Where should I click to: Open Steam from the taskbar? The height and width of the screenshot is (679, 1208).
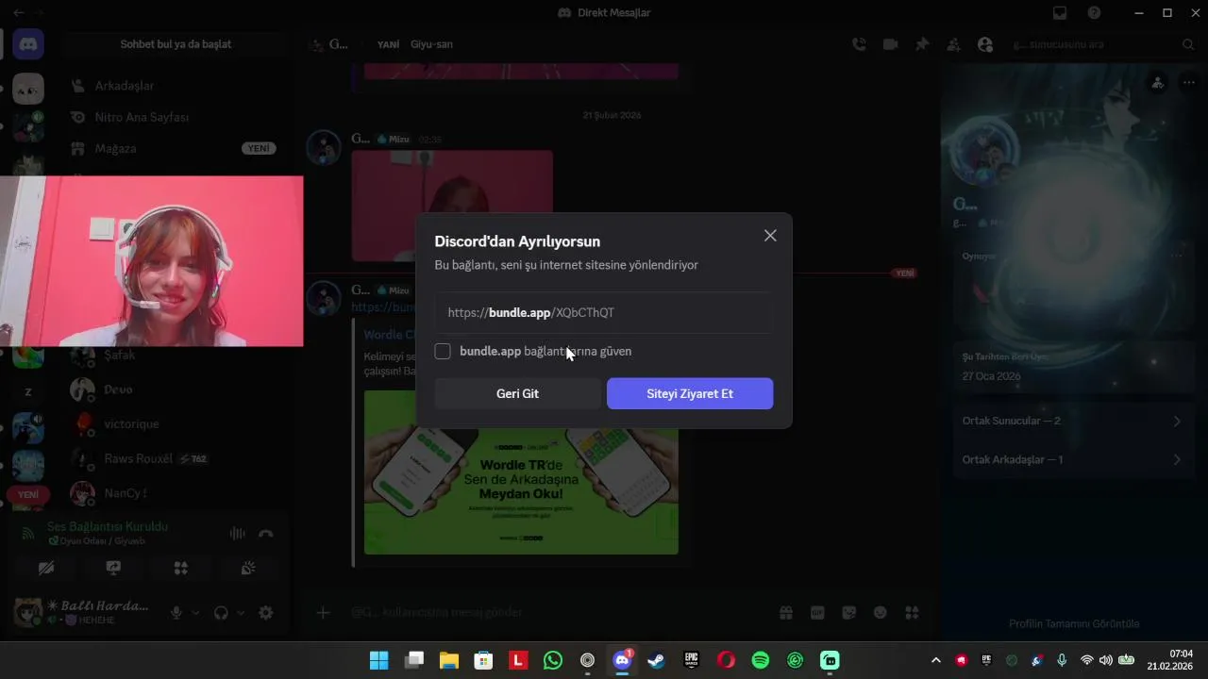click(x=656, y=660)
